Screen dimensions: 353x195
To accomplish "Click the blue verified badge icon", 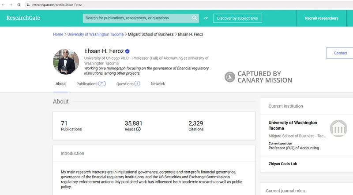I will coord(128,51).
